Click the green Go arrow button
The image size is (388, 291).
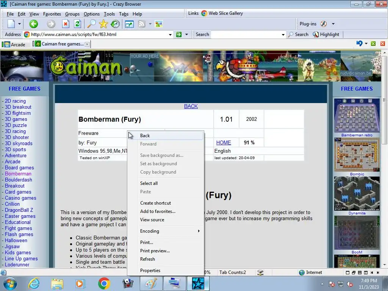point(179,34)
